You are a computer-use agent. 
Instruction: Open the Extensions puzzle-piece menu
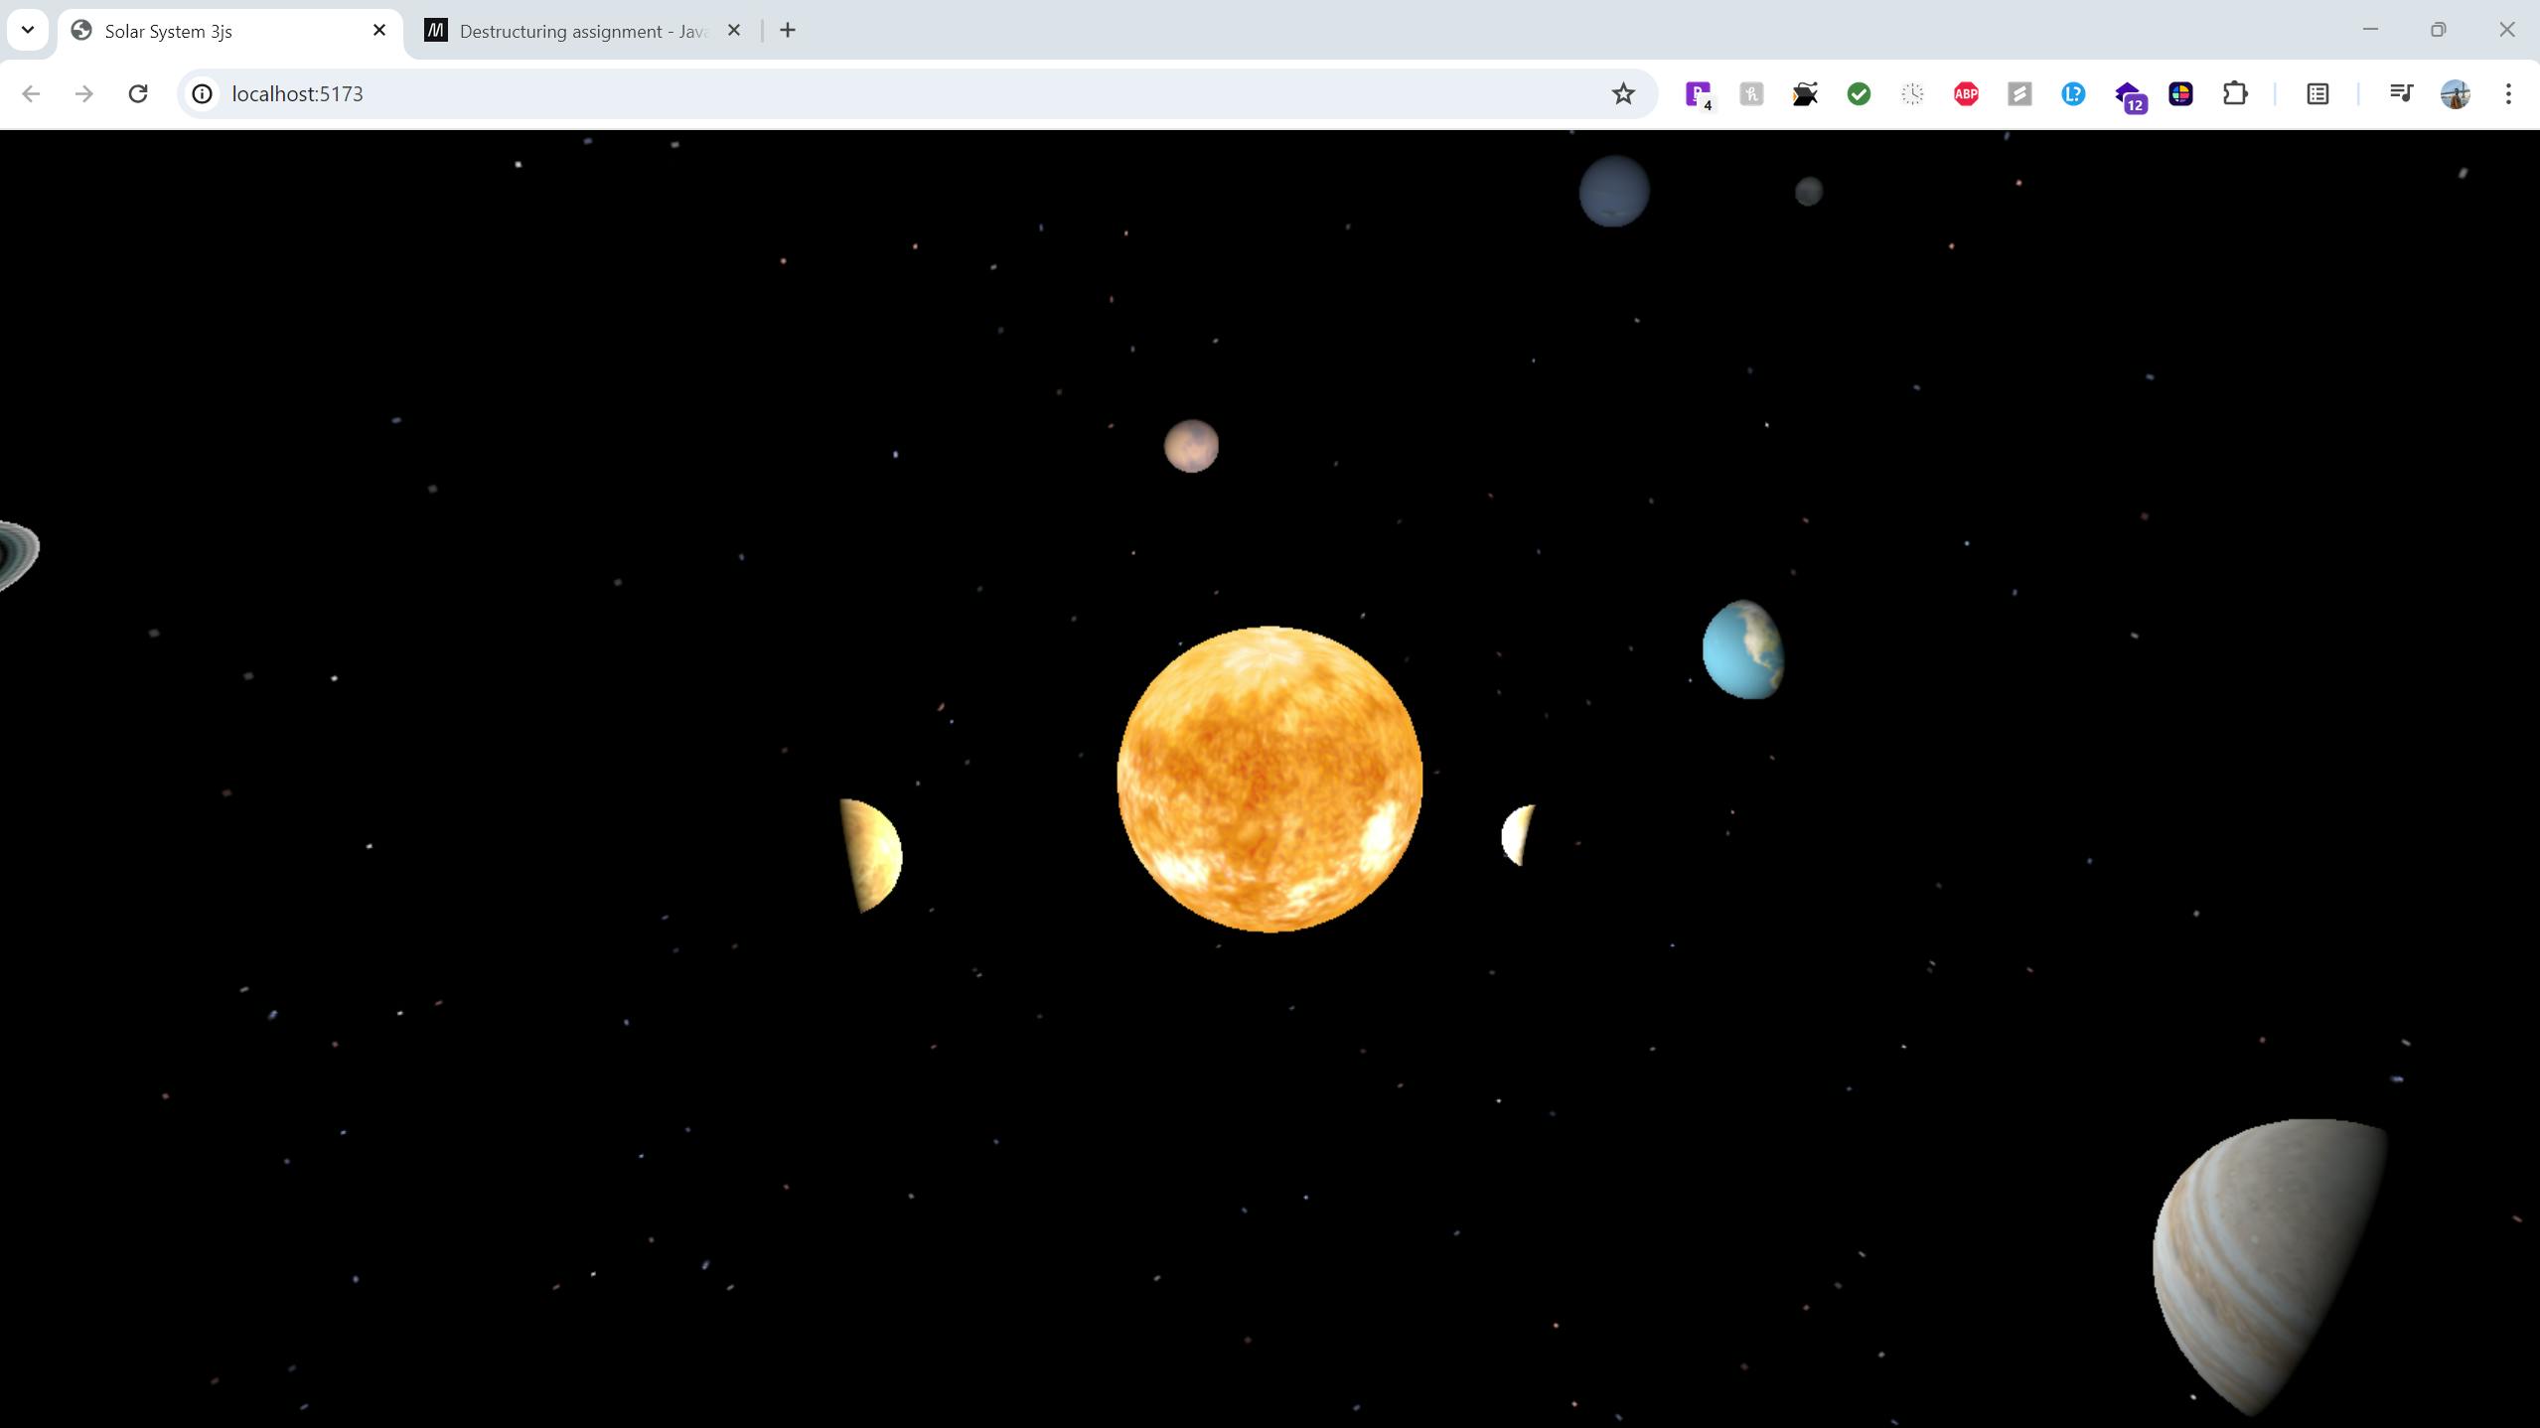2234,93
